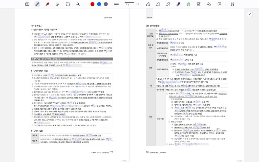
Task: Click the underlined text formatting tool
Action: (199, 4)
